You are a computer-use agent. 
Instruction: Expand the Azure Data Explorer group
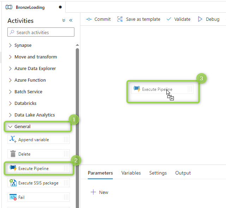[32, 69]
